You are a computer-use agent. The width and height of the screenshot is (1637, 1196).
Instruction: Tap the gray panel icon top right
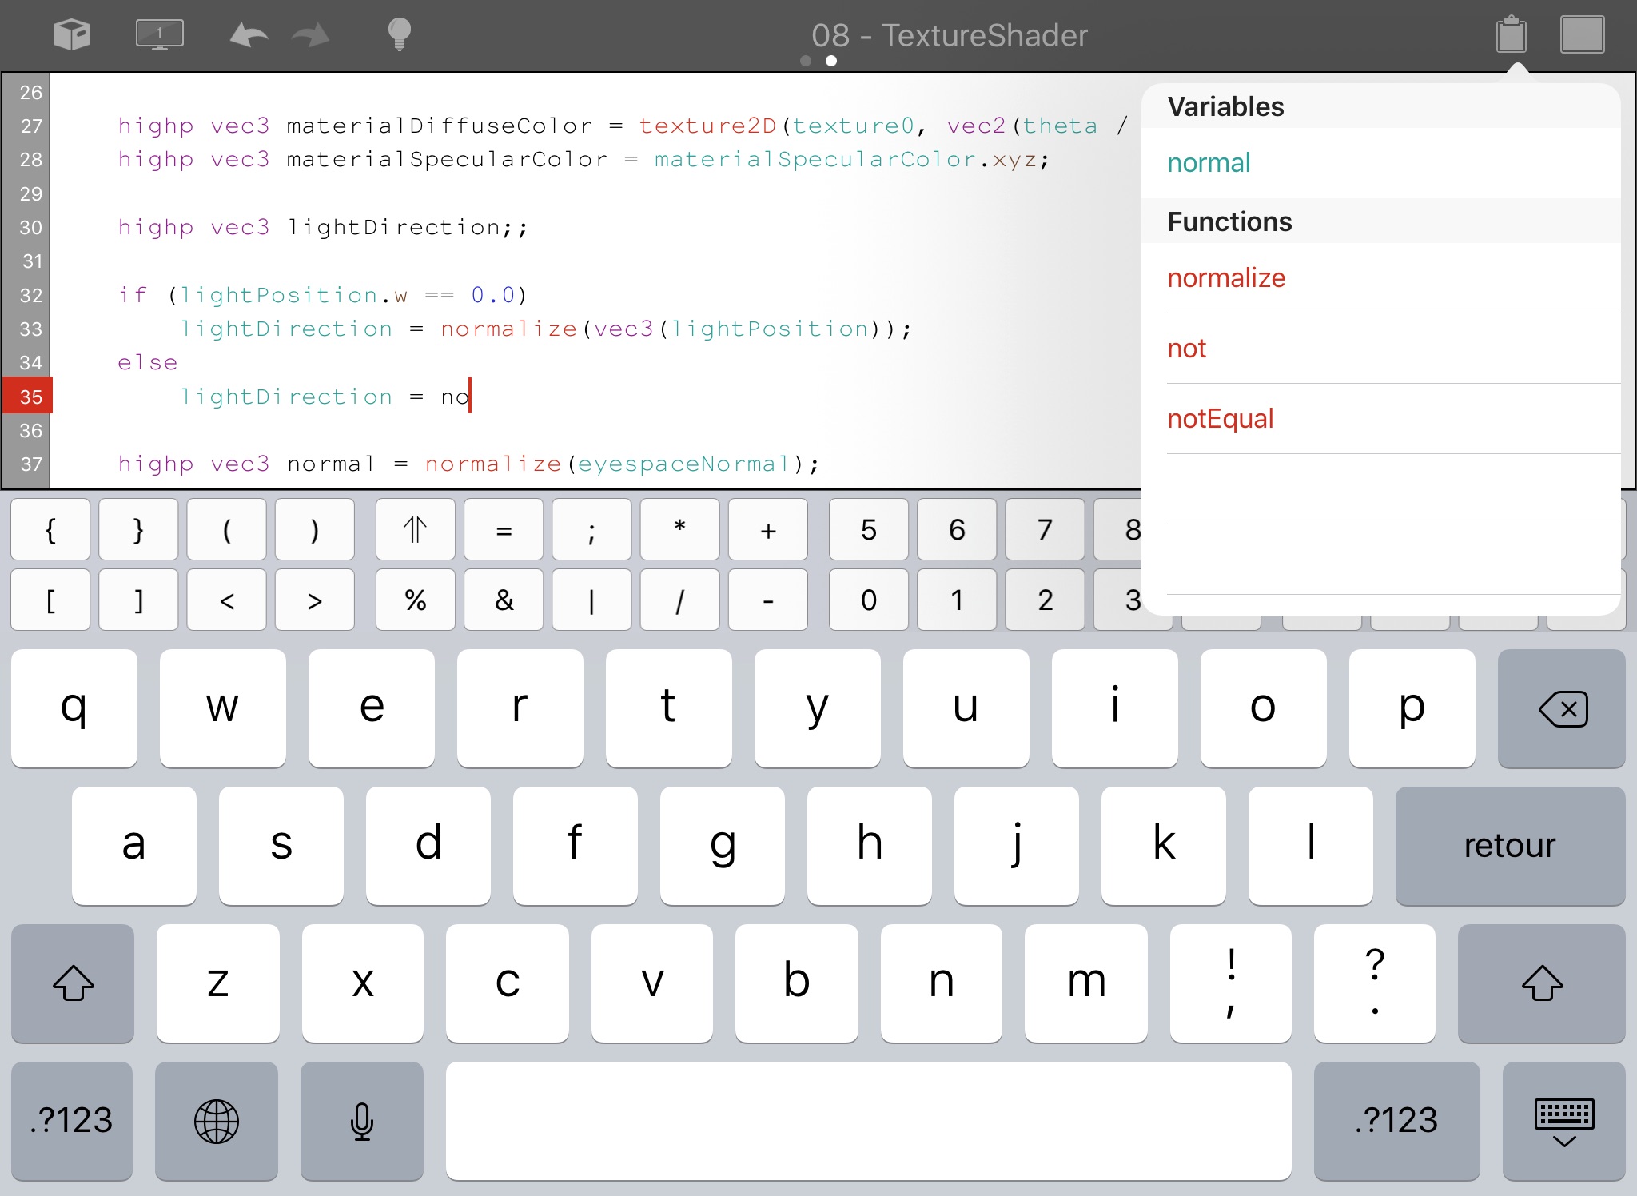(1582, 35)
